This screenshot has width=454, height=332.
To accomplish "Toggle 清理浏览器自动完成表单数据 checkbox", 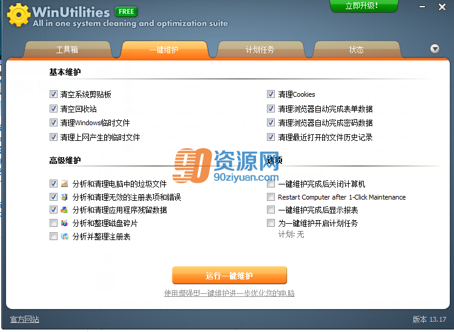I will pyautogui.click(x=271, y=108).
